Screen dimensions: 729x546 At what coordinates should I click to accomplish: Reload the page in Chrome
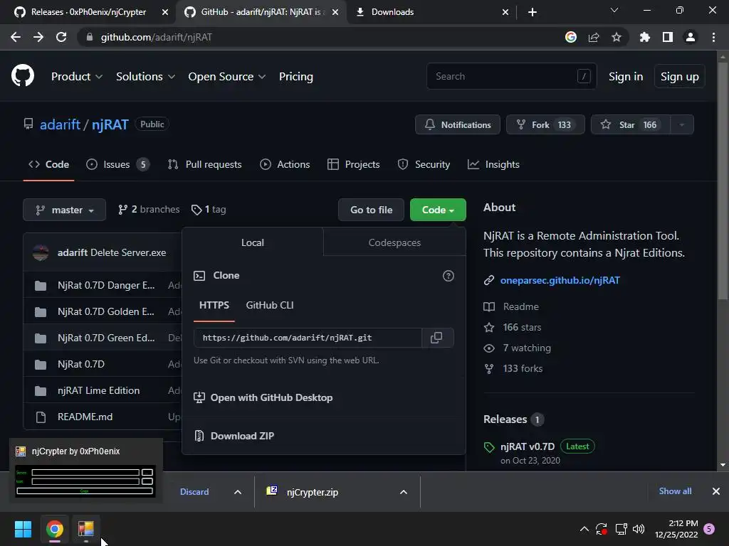click(x=61, y=37)
